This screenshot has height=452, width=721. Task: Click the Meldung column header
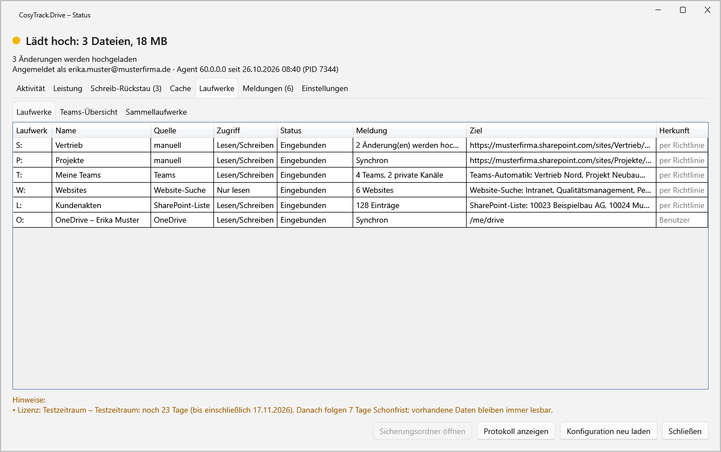pos(410,130)
